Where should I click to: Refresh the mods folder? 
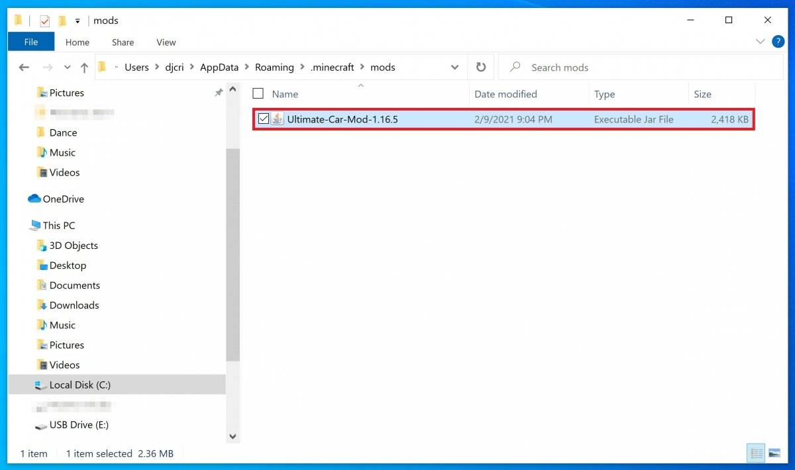click(481, 67)
